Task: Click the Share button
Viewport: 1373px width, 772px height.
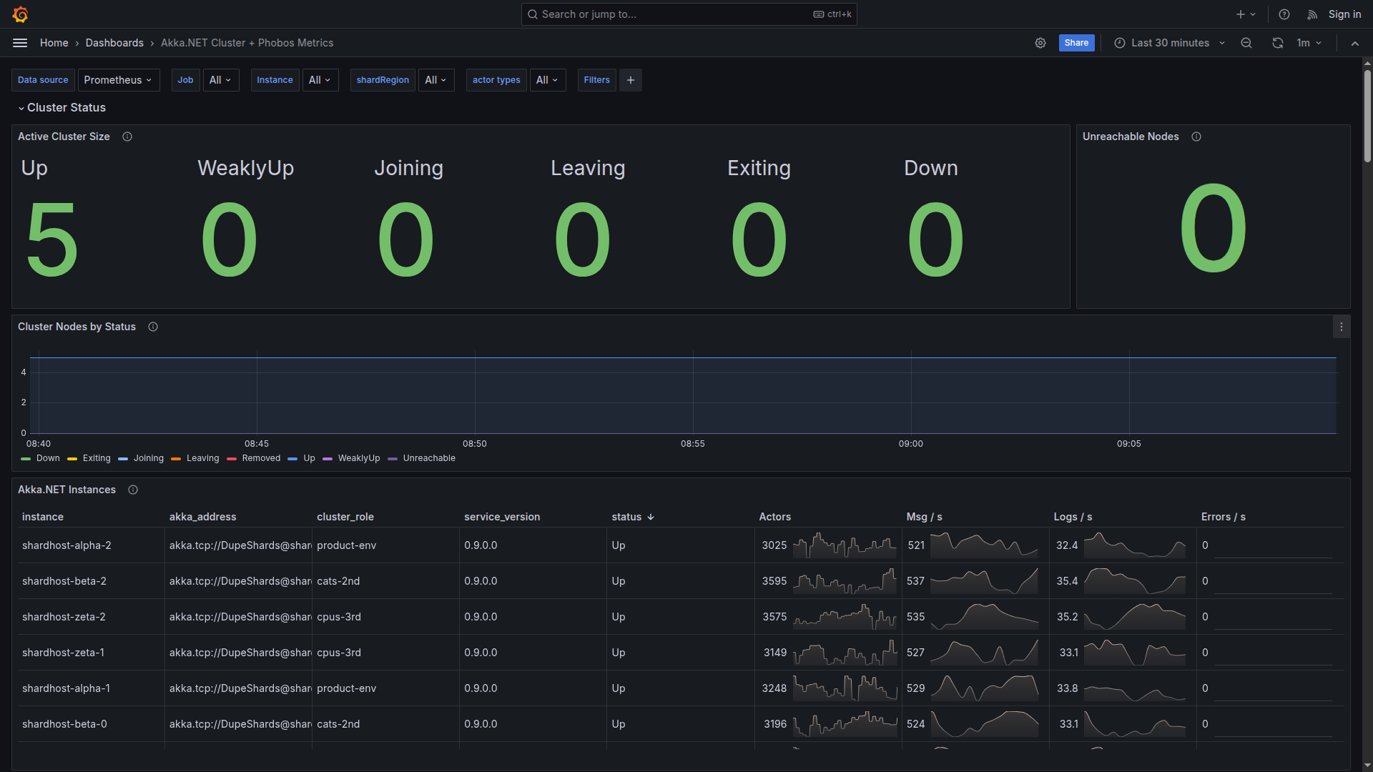Action: pyautogui.click(x=1076, y=43)
